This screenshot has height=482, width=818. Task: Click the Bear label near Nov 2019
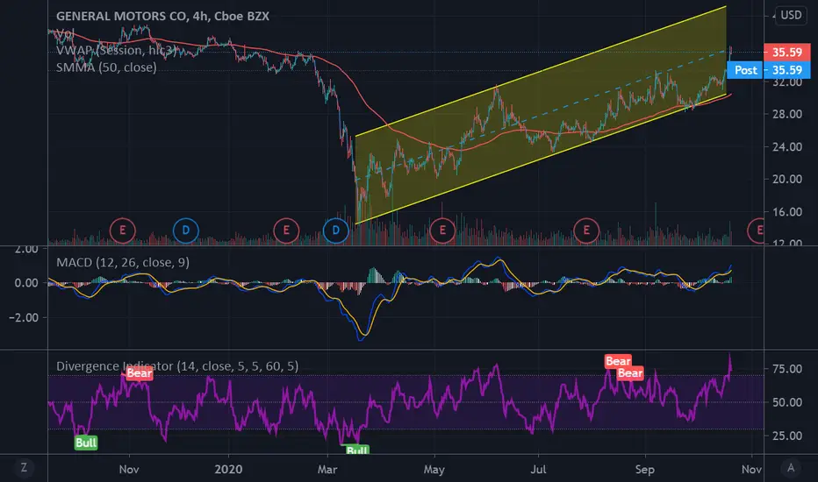[x=140, y=373]
